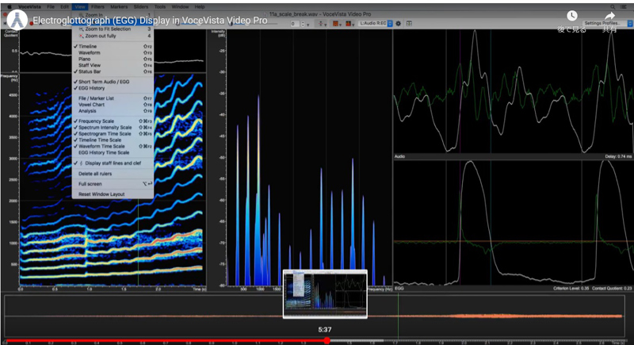This screenshot has width=634, height=345.
Task: Click the channel avatar logo icon
Action: [17, 19]
